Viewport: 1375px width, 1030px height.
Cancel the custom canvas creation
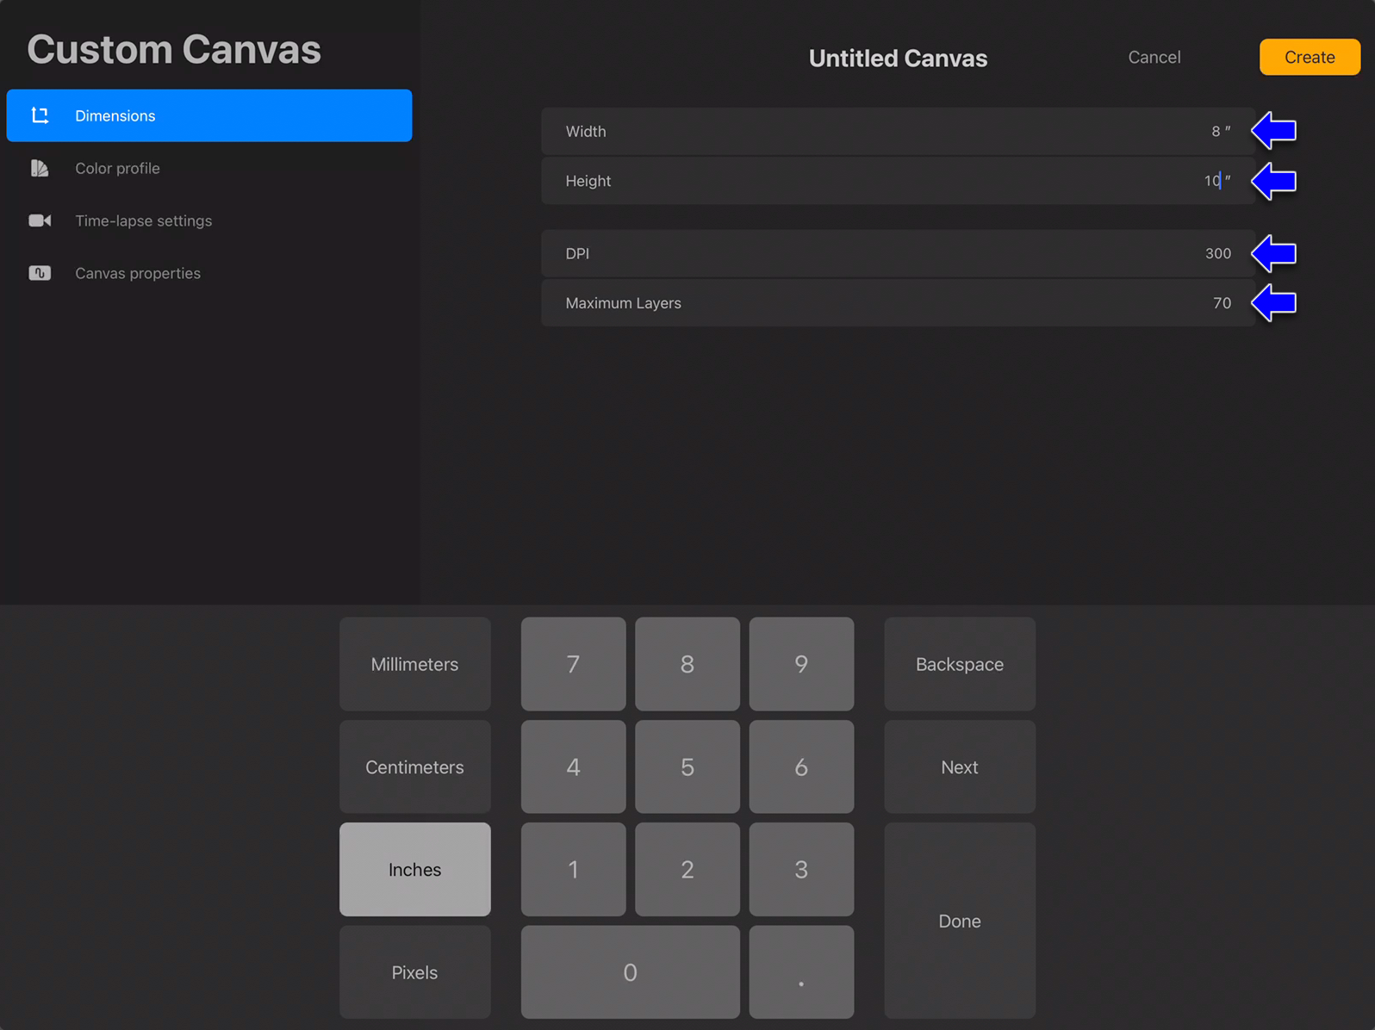(1154, 57)
